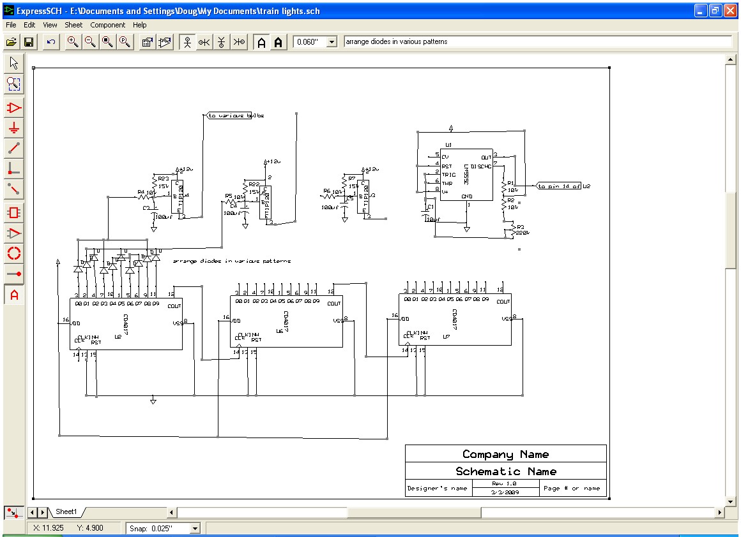Select the Place component tool
This screenshot has height=537, width=741.
click(13, 108)
